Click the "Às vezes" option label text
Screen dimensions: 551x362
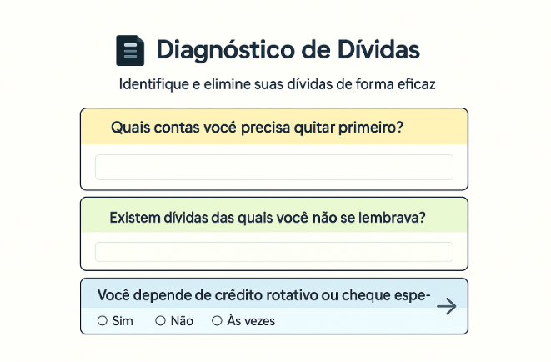tap(251, 320)
